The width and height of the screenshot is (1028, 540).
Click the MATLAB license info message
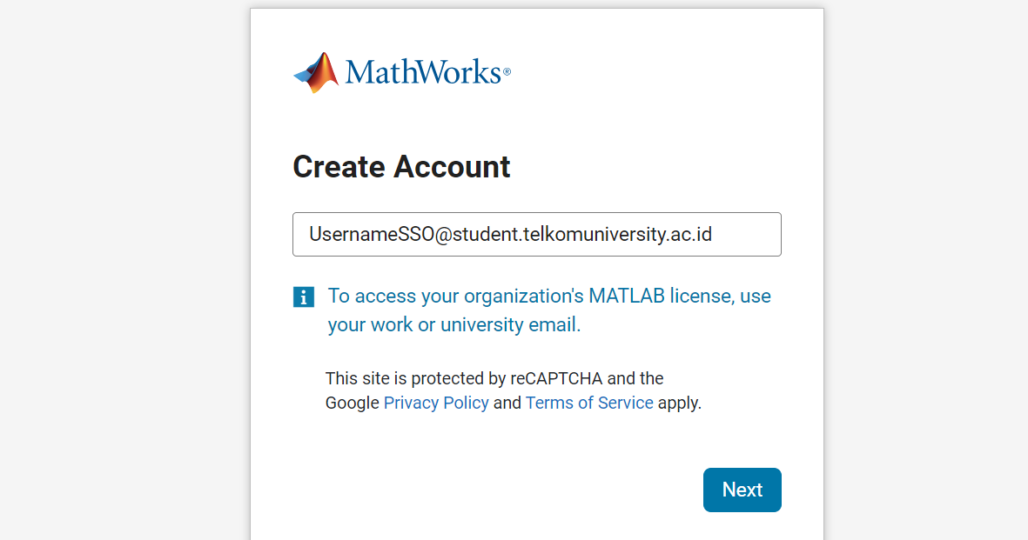click(549, 310)
